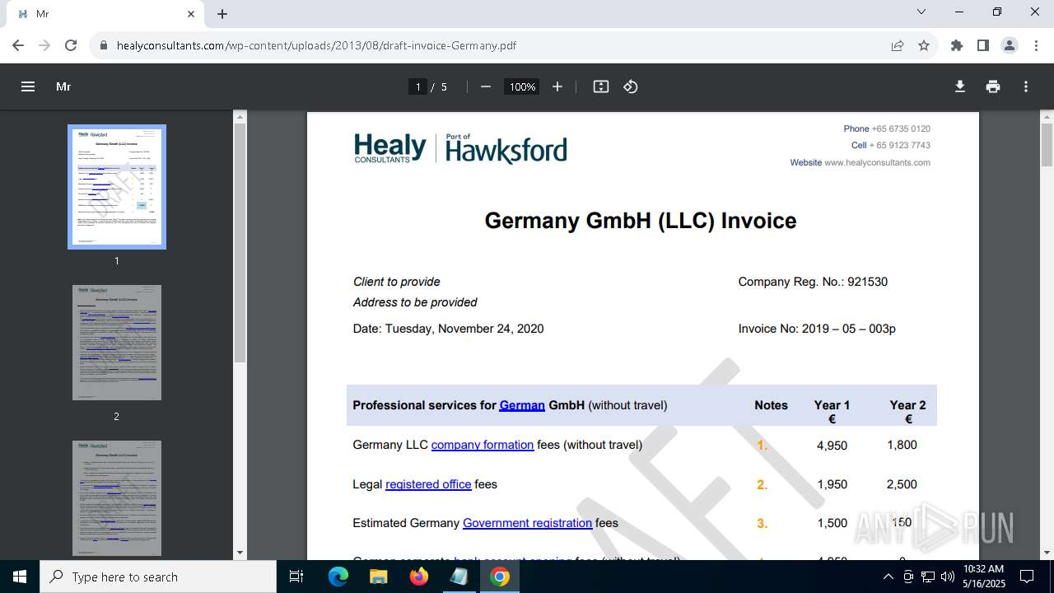Open the Extensions puzzle icon
Viewport: 1054px width, 593px height.
click(957, 45)
